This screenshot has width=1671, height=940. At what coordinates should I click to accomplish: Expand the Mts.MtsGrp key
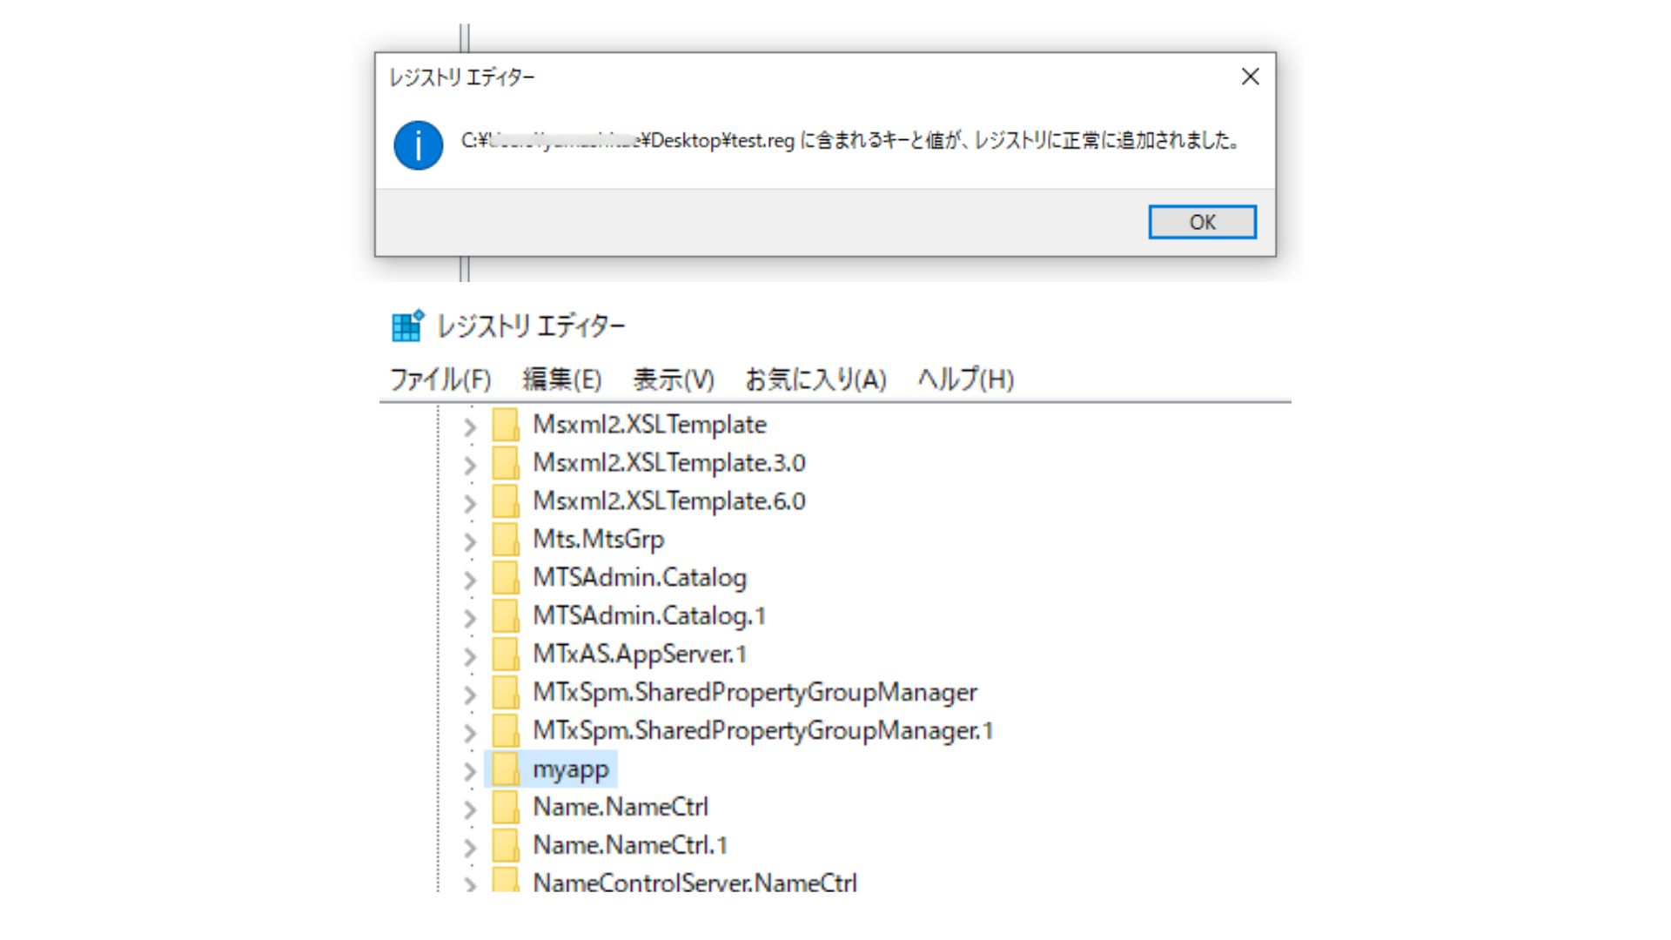[x=470, y=541]
